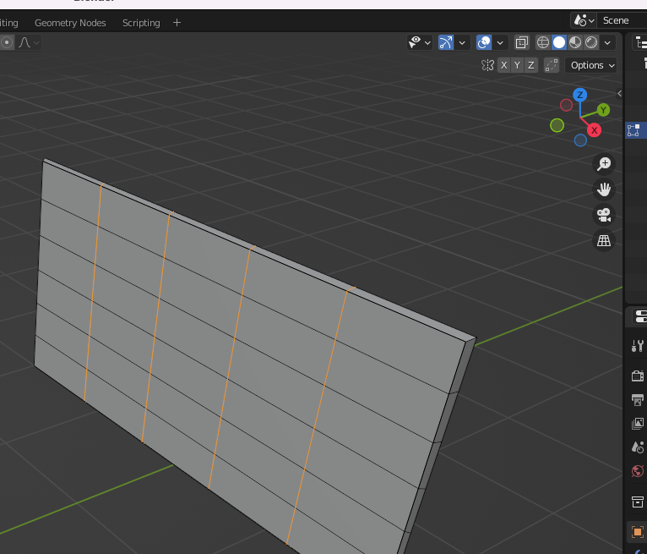Click the negative X axis circle on the gizmo

tap(566, 105)
